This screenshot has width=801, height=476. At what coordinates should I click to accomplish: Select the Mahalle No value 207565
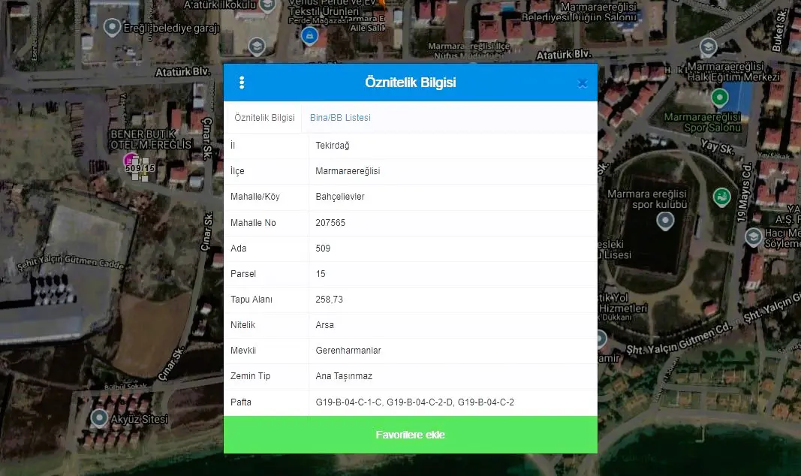(330, 223)
